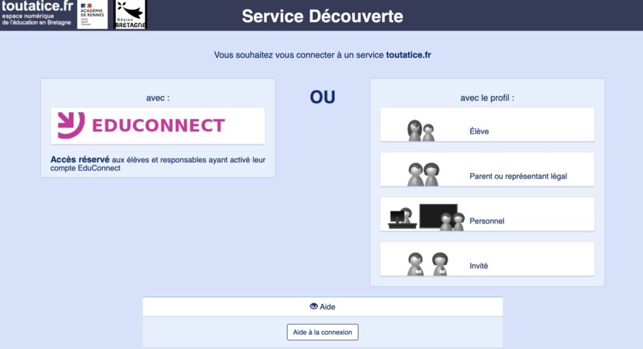Viewport: 643px width, 349px height.
Task: Click the Région Bretagne logo
Action: (130, 14)
